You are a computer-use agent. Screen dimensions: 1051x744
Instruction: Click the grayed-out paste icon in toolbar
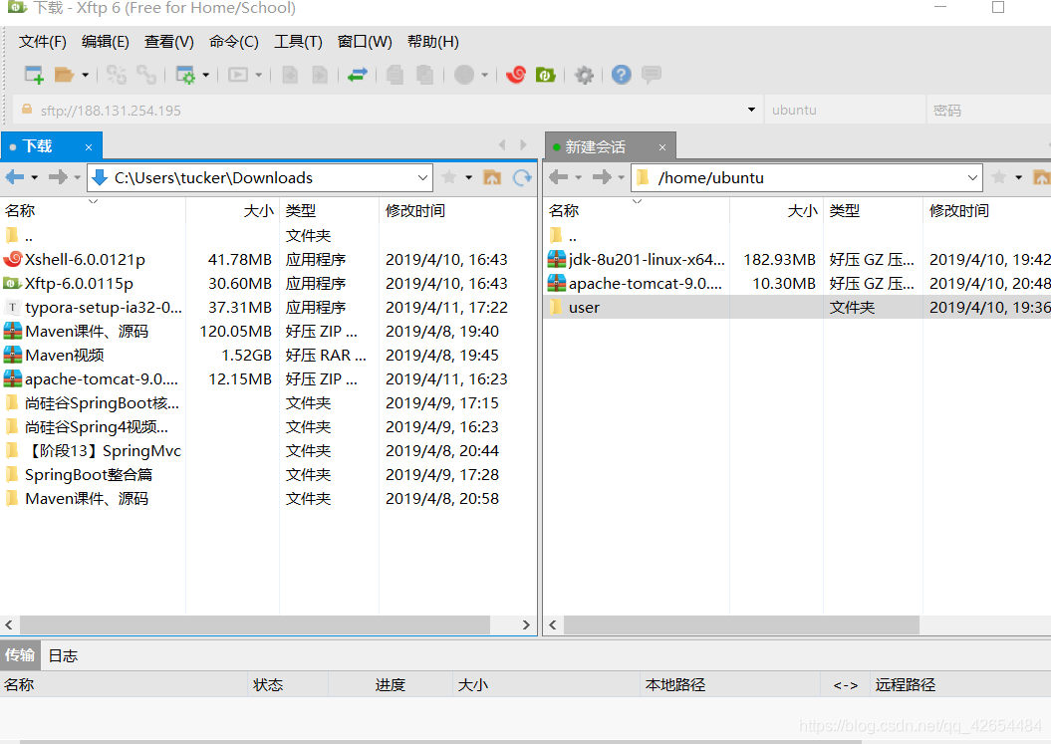[425, 75]
